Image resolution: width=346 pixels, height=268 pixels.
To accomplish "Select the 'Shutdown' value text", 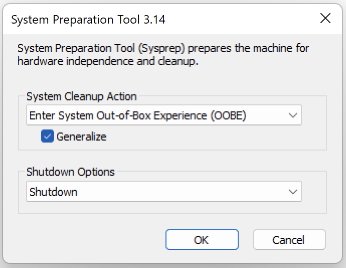I will click(54, 192).
